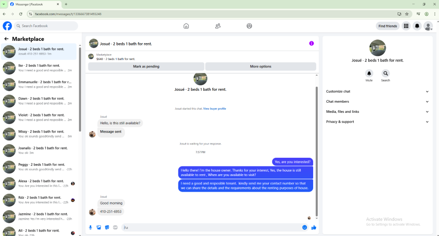The image size is (439, 236).
Task: Open the emoji picker in message box
Action: point(305,228)
